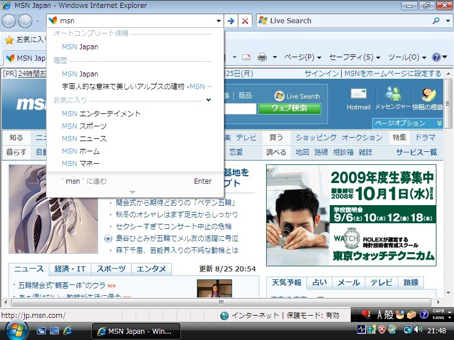Click the address bar text 'msn'
454x340 pixels.
(67, 21)
